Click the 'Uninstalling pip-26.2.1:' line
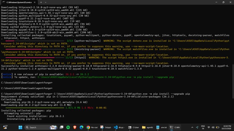The image size is (234, 131). (x=24, y=119)
